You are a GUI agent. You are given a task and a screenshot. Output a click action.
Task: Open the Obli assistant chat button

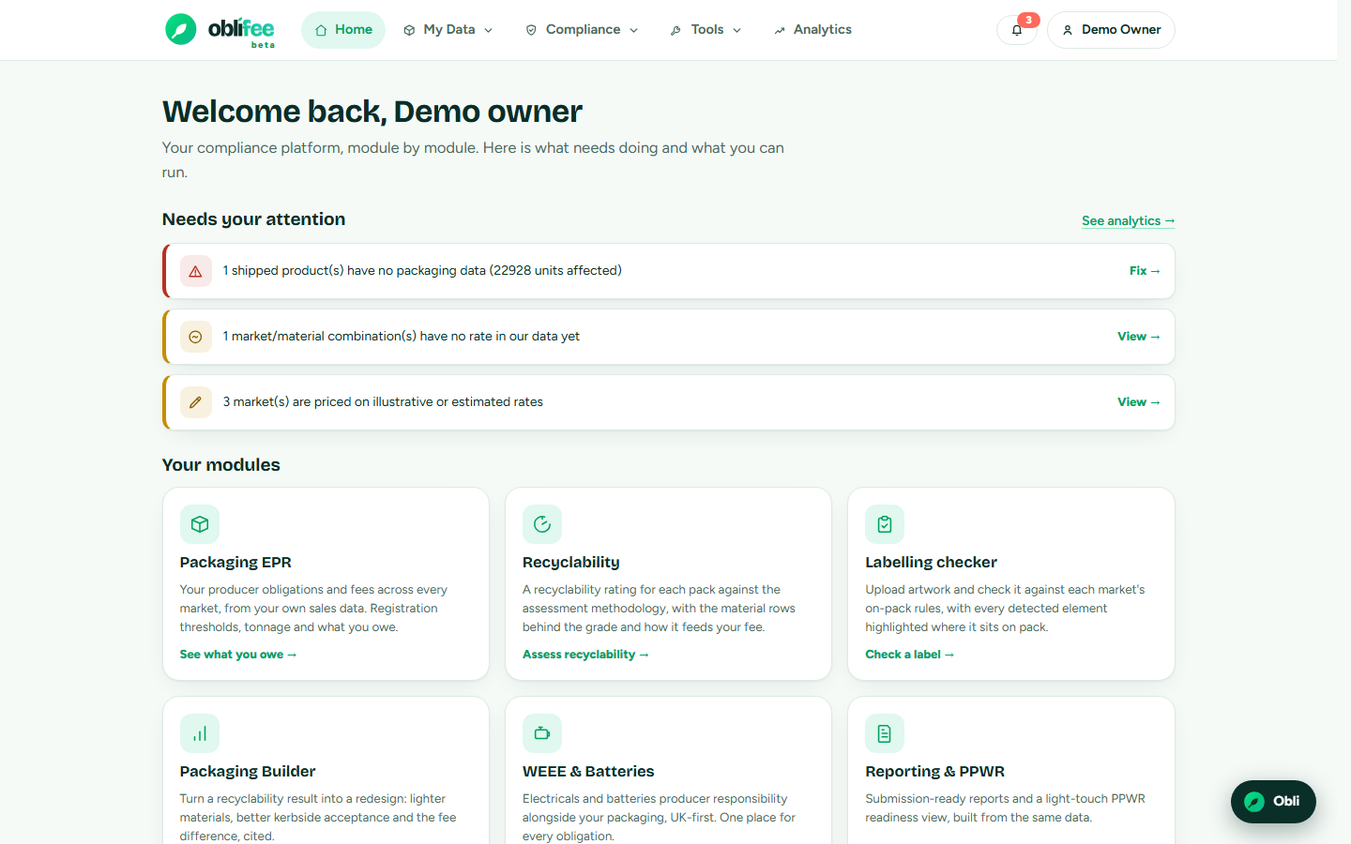click(1273, 802)
